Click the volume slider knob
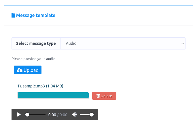 (x=92, y=114)
